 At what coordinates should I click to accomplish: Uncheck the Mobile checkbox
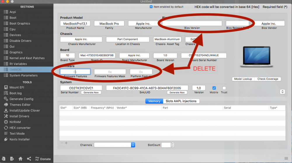[x=214, y=88]
